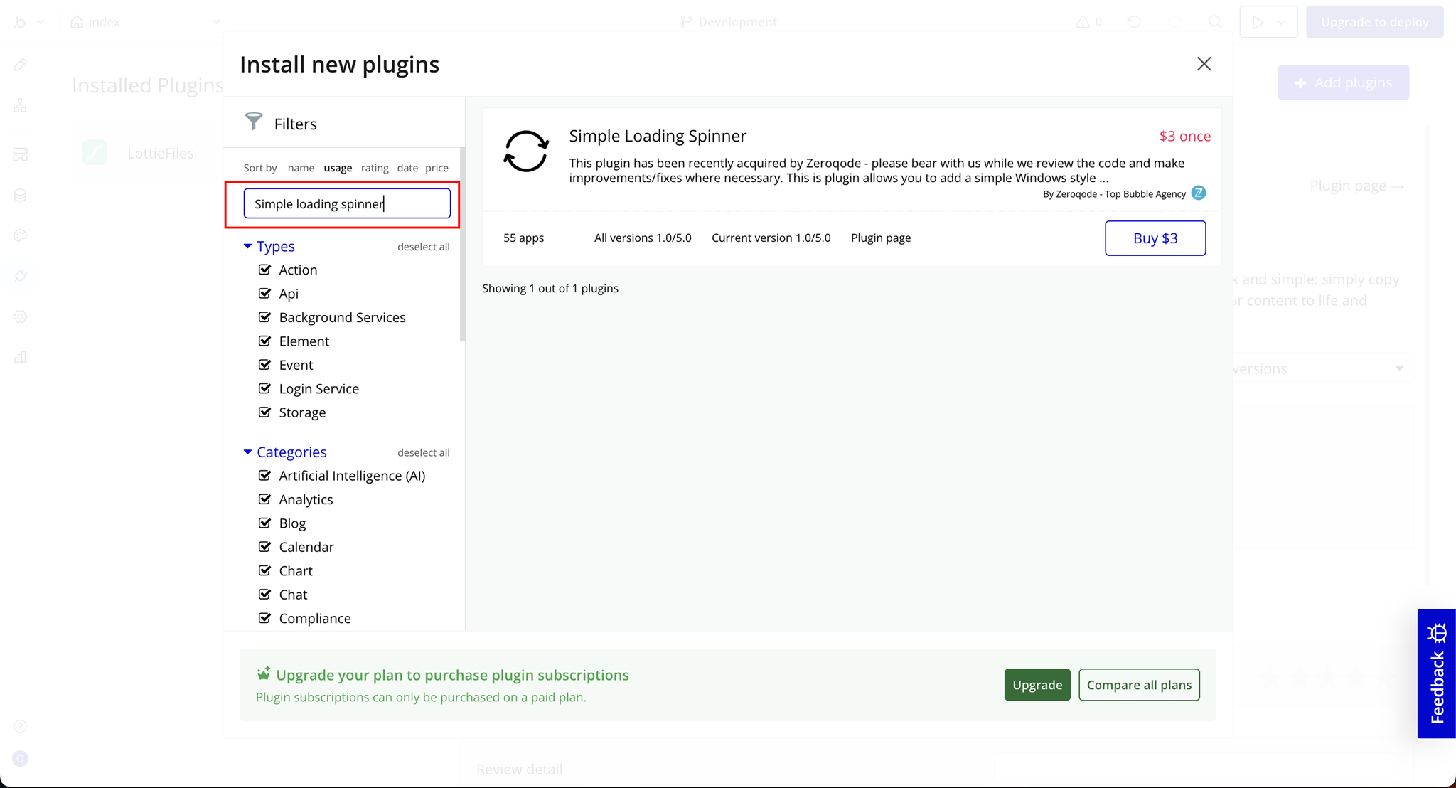Click Compare all plans button
This screenshot has width=1456, height=788.
pyautogui.click(x=1139, y=685)
